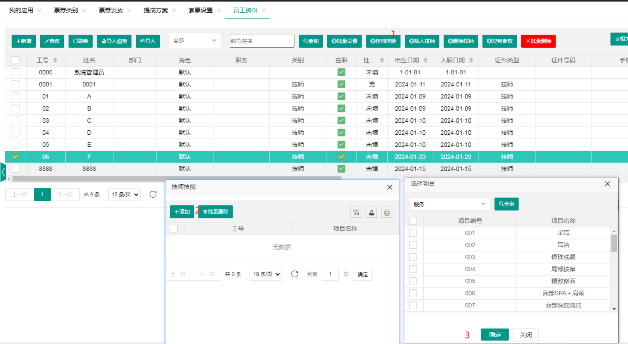Click the 查询 button in main toolbar

pyautogui.click(x=311, y=41)
